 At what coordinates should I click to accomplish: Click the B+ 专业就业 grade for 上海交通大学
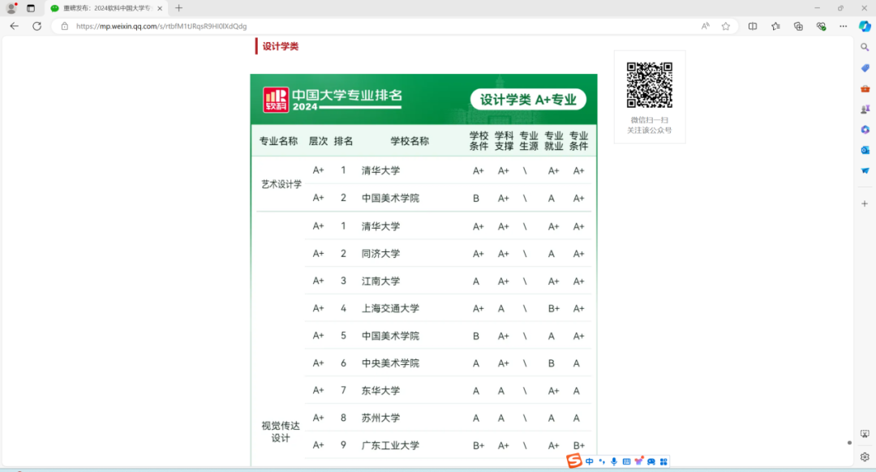(x=554, y=308)
